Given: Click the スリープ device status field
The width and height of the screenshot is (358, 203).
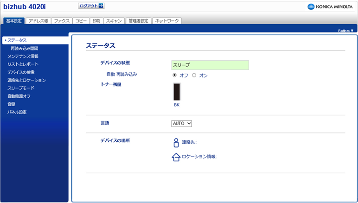Looking at the screenshot, I should tap(210, 65).
